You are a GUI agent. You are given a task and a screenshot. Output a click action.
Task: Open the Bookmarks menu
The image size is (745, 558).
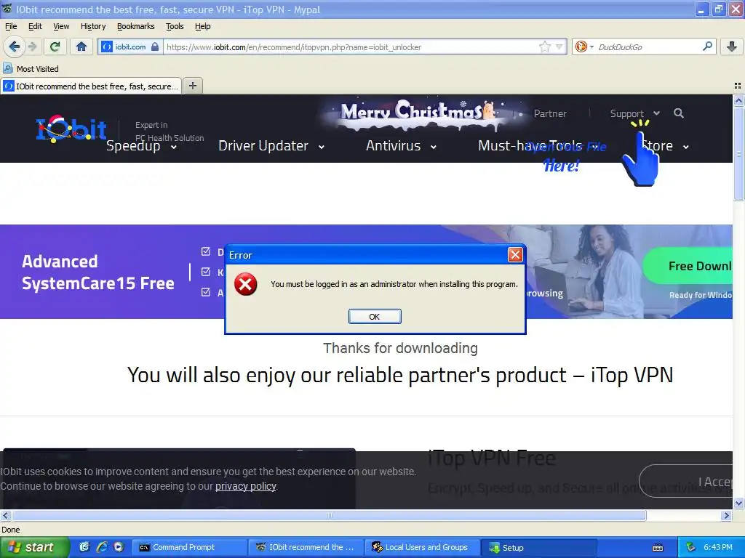135,26
